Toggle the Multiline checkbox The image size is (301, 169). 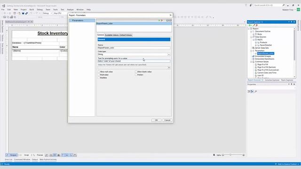99,78
